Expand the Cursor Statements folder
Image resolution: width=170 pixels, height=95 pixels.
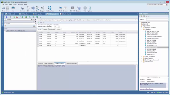142,56
